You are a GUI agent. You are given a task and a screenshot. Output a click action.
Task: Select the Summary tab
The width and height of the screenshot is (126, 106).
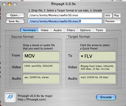click(29, 30)
